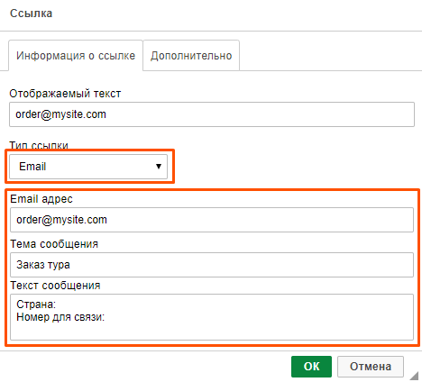This screenshot has width=422, height=382.
Task: Click the Текст сообщения text area
Action: 212,317
